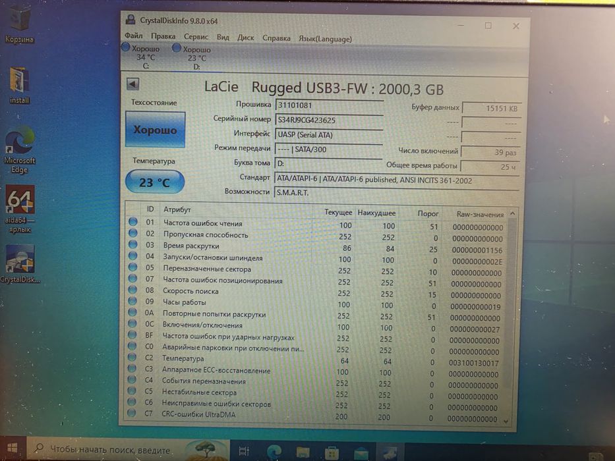Open the Справка menu
The height and width of the screenshot is (461, 615).
point(276,38)
